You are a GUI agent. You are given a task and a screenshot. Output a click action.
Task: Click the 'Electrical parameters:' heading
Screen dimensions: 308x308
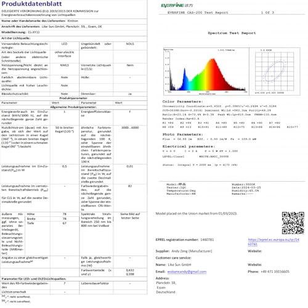click(188, 147)
